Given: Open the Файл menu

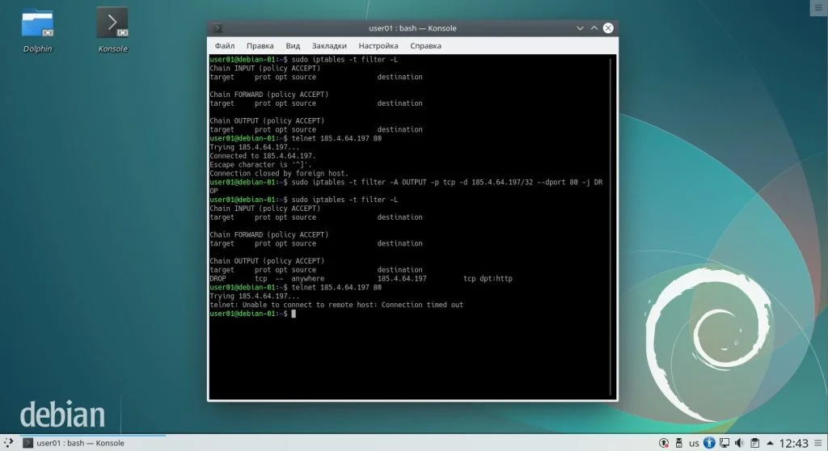Looking at the screenshot, I should [x=225, y=46].
